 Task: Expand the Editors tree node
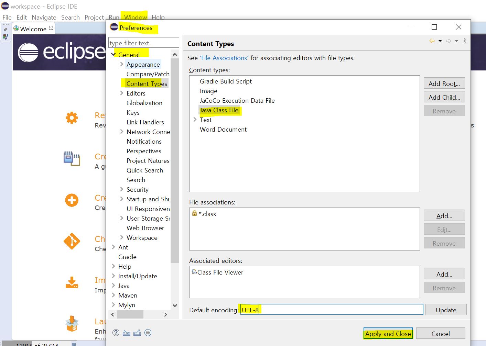pyautogui.click(x=122, y=93)
